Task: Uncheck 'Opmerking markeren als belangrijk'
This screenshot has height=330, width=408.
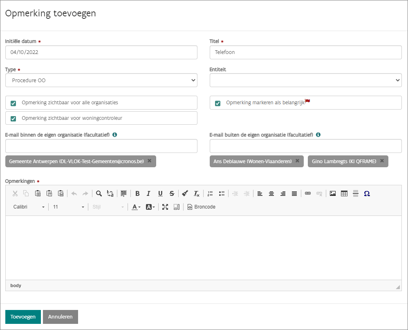Action: pos(218,103)
